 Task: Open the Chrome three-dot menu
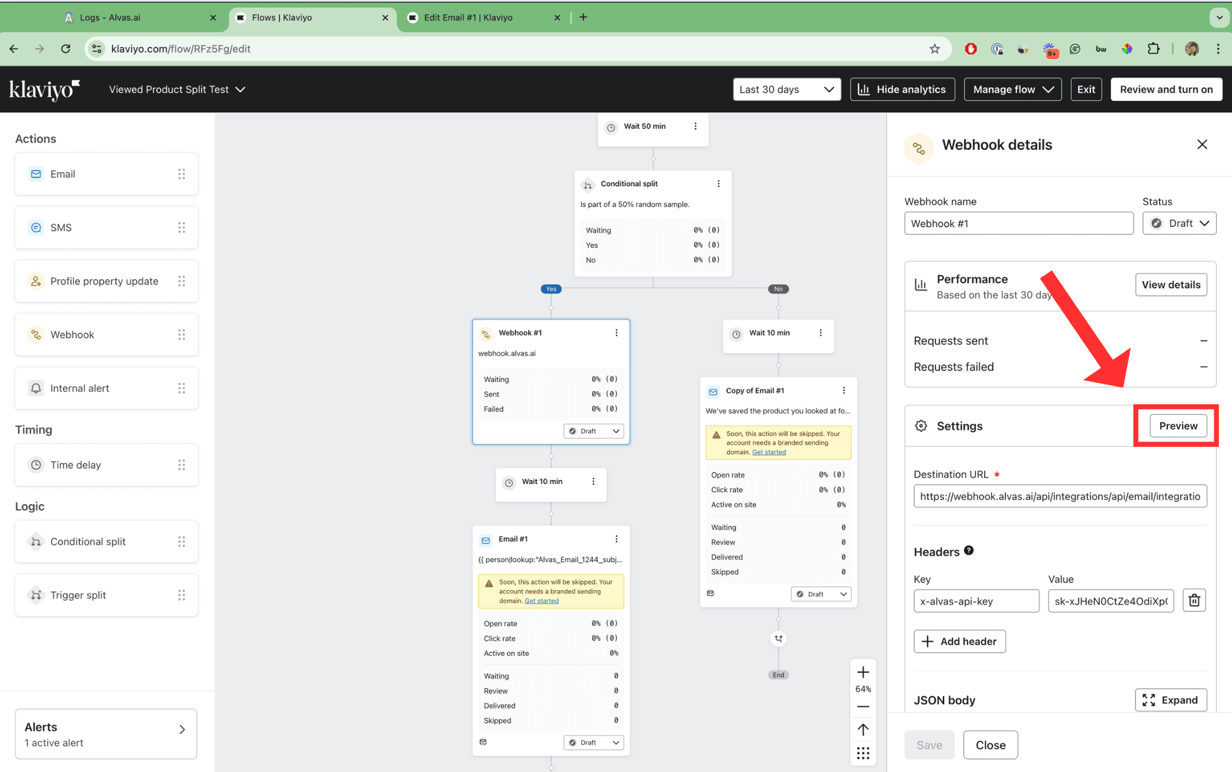pyautogui.click(x=1218, y=49)
